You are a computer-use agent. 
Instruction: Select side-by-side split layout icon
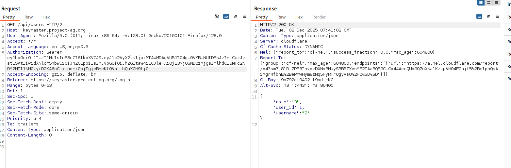(x=481, y=3)
